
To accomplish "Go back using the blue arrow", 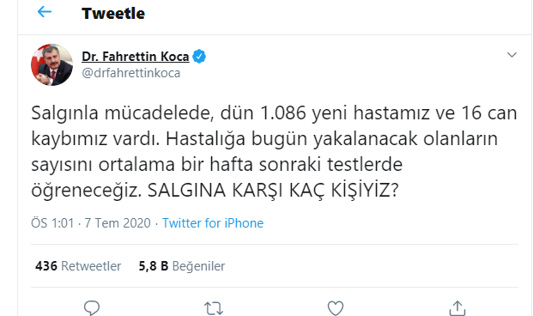I will click(45, 12).
